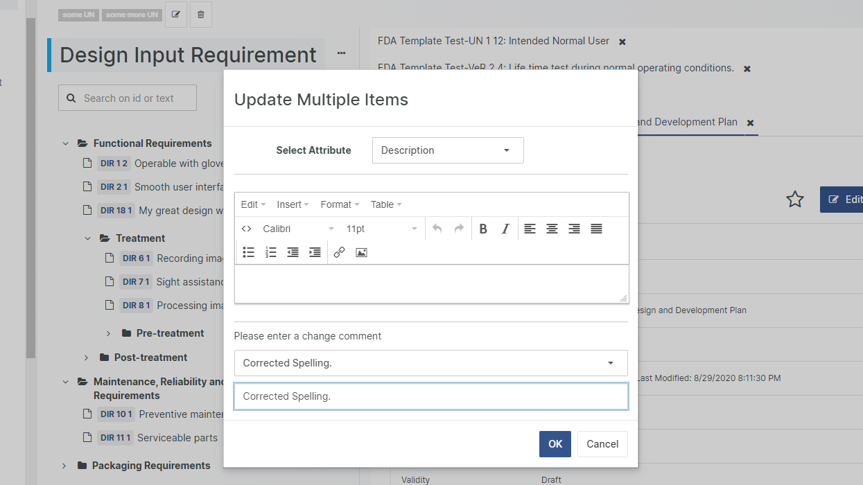Click OK to update items
863x485 pixels.
tap(555, 444)
